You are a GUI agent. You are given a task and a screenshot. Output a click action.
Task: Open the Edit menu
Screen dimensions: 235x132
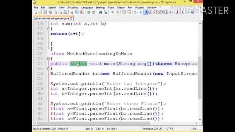point(43,7)
